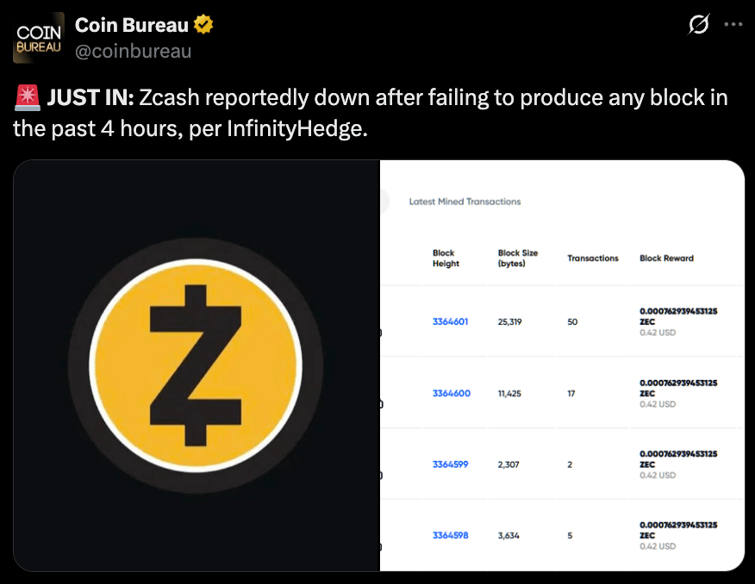Screen dimensions: 755x584
Task: Click the Block Height column header
Action: (x=446, y=258)
